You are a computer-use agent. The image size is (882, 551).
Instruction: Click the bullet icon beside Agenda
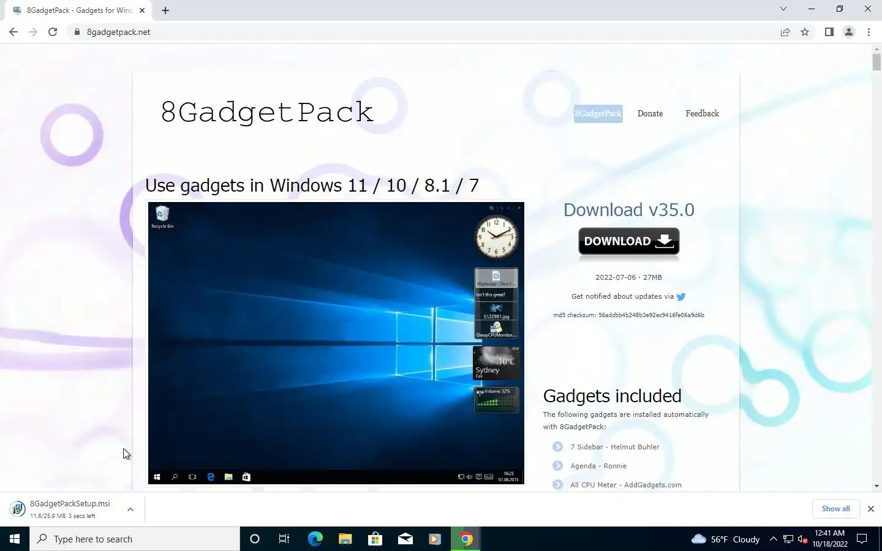tap(557, 466)
